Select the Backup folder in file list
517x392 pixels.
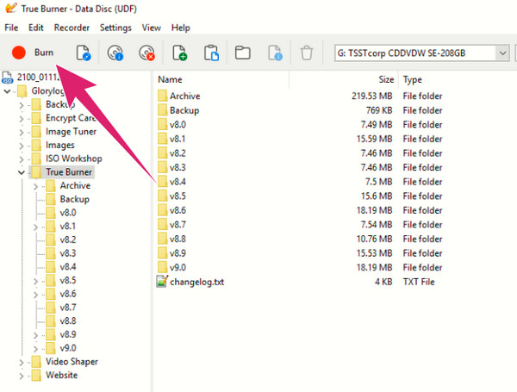pyautogui.click(x=184, y=110)
